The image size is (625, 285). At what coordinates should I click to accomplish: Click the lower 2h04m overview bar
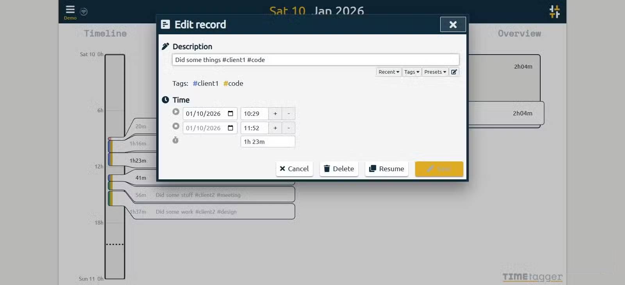506,113
